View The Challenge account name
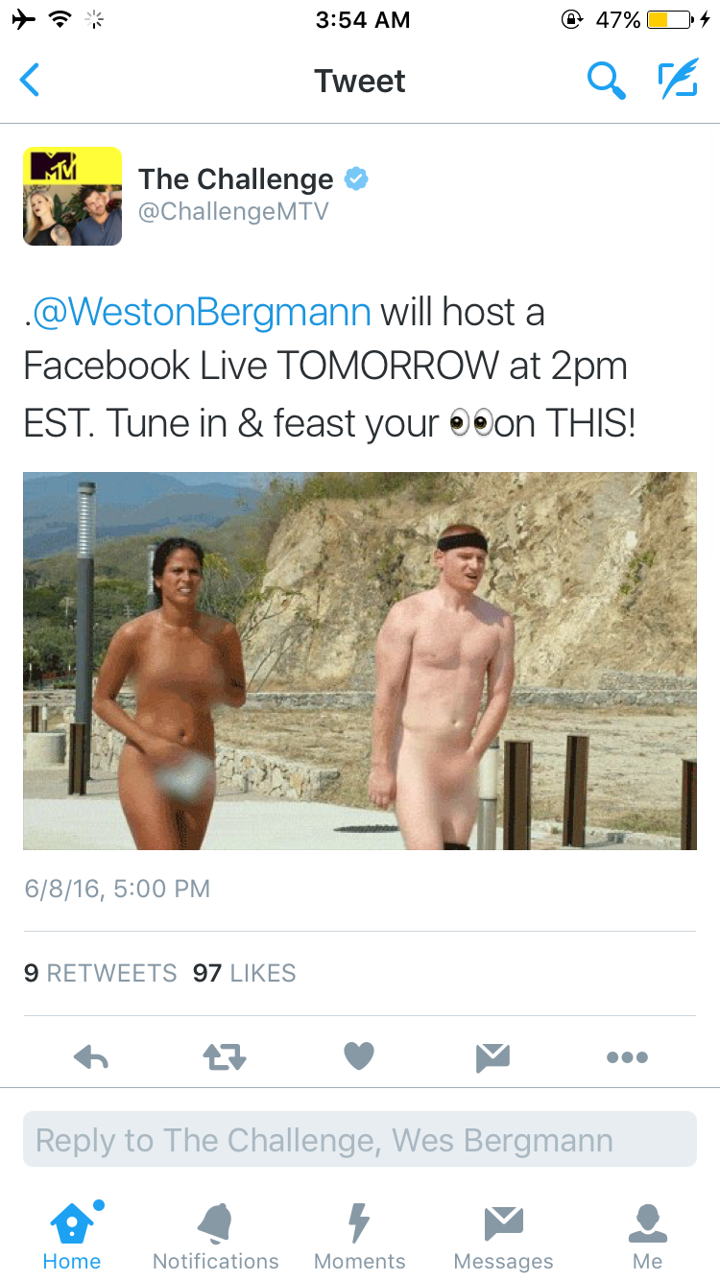The width and height of the screenshot is (720, 1280). (x=236, y=179)
